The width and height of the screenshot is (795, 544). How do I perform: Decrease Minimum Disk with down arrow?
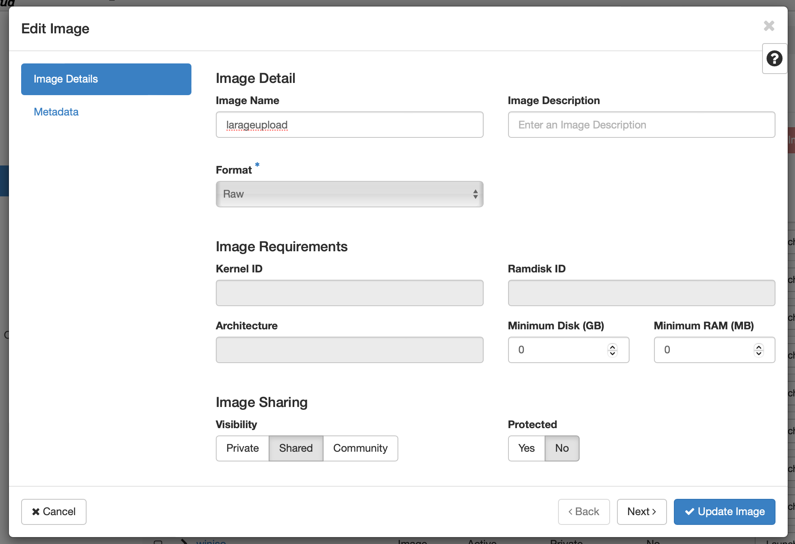coord(613,353)
